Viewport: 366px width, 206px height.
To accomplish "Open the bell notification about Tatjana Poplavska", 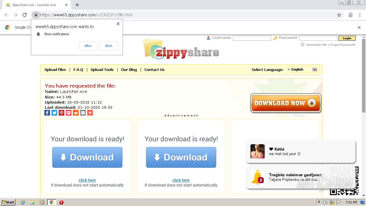I will tap(301, 177).
